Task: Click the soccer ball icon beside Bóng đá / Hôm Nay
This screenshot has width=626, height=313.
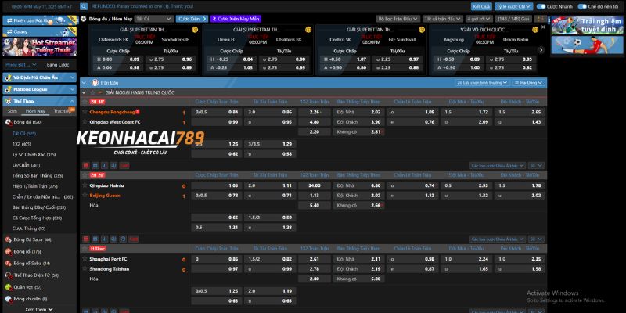Action: pos(84,18)
